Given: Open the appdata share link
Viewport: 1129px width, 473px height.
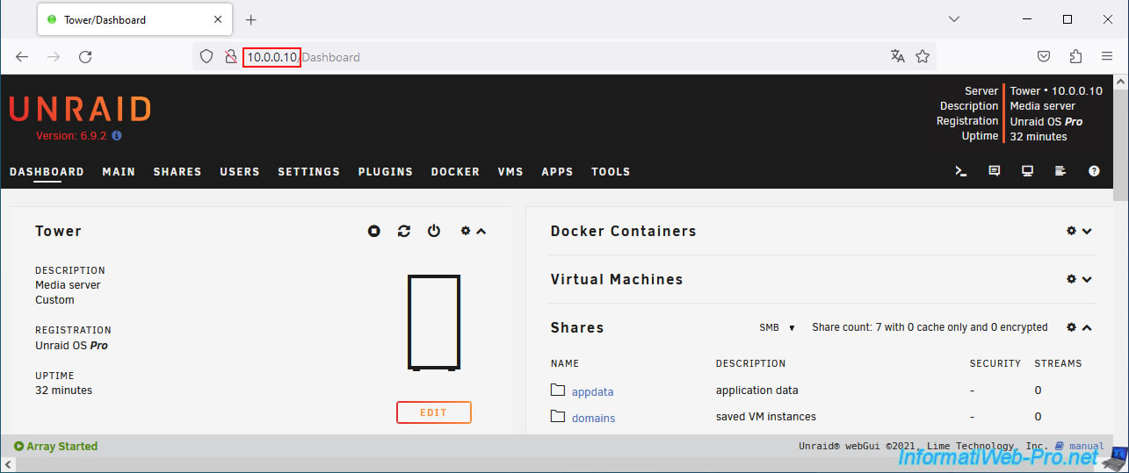Looking at the screenshot, I should click(x=592, y=391).
